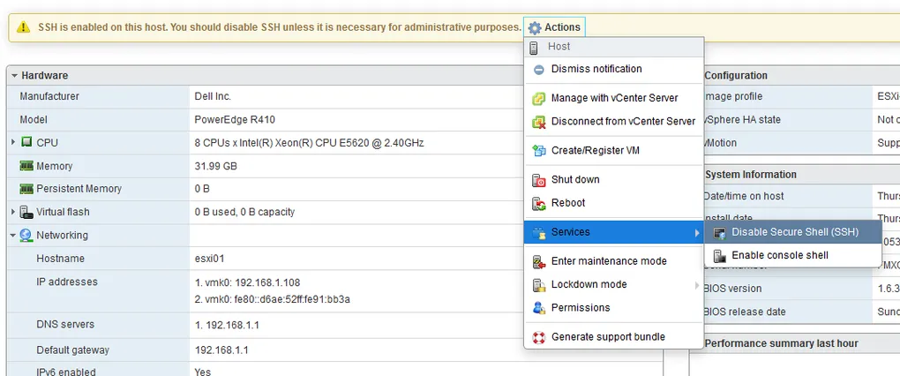The image size is (900, 376).
Task: Click the Image profile label
Action: tap(733, 96)
